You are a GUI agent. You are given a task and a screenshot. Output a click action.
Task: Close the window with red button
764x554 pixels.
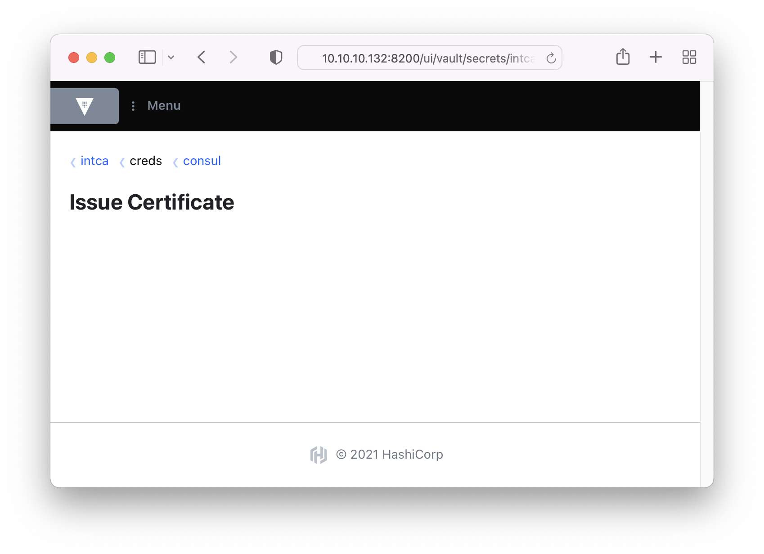click(74, 58)
